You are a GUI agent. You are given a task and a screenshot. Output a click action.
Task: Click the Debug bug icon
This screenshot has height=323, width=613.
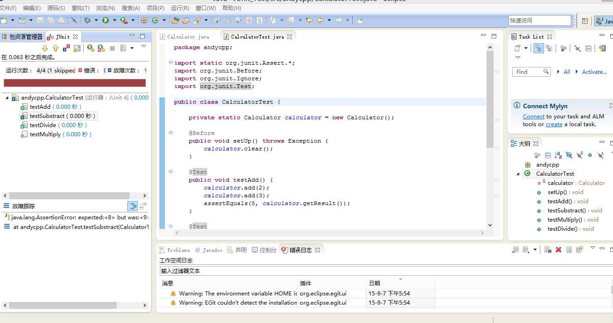click(x=87, y=20)
